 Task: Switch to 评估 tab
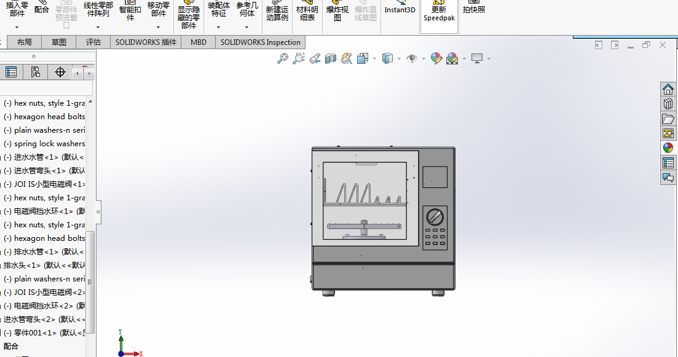93,42
